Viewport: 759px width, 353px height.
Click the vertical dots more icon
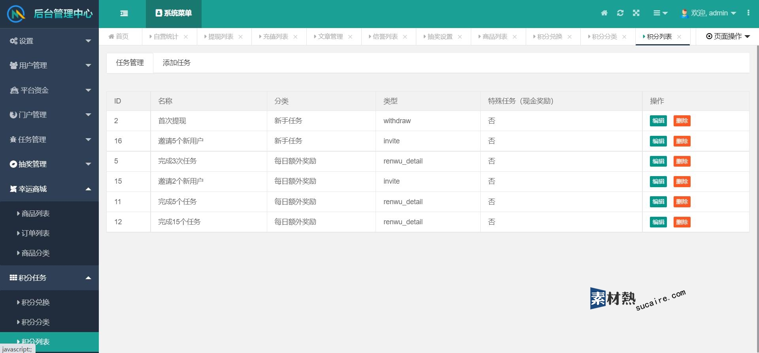tap(748, 13)
